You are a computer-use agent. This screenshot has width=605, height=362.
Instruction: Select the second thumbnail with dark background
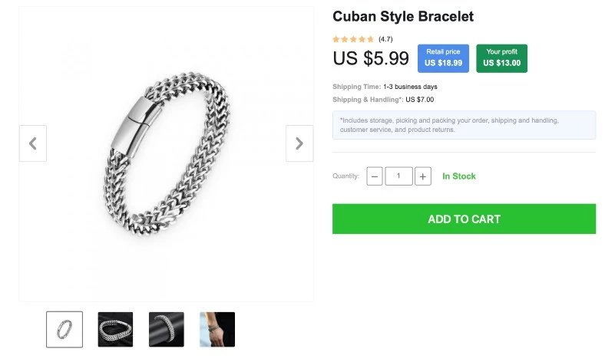(115, 329)
